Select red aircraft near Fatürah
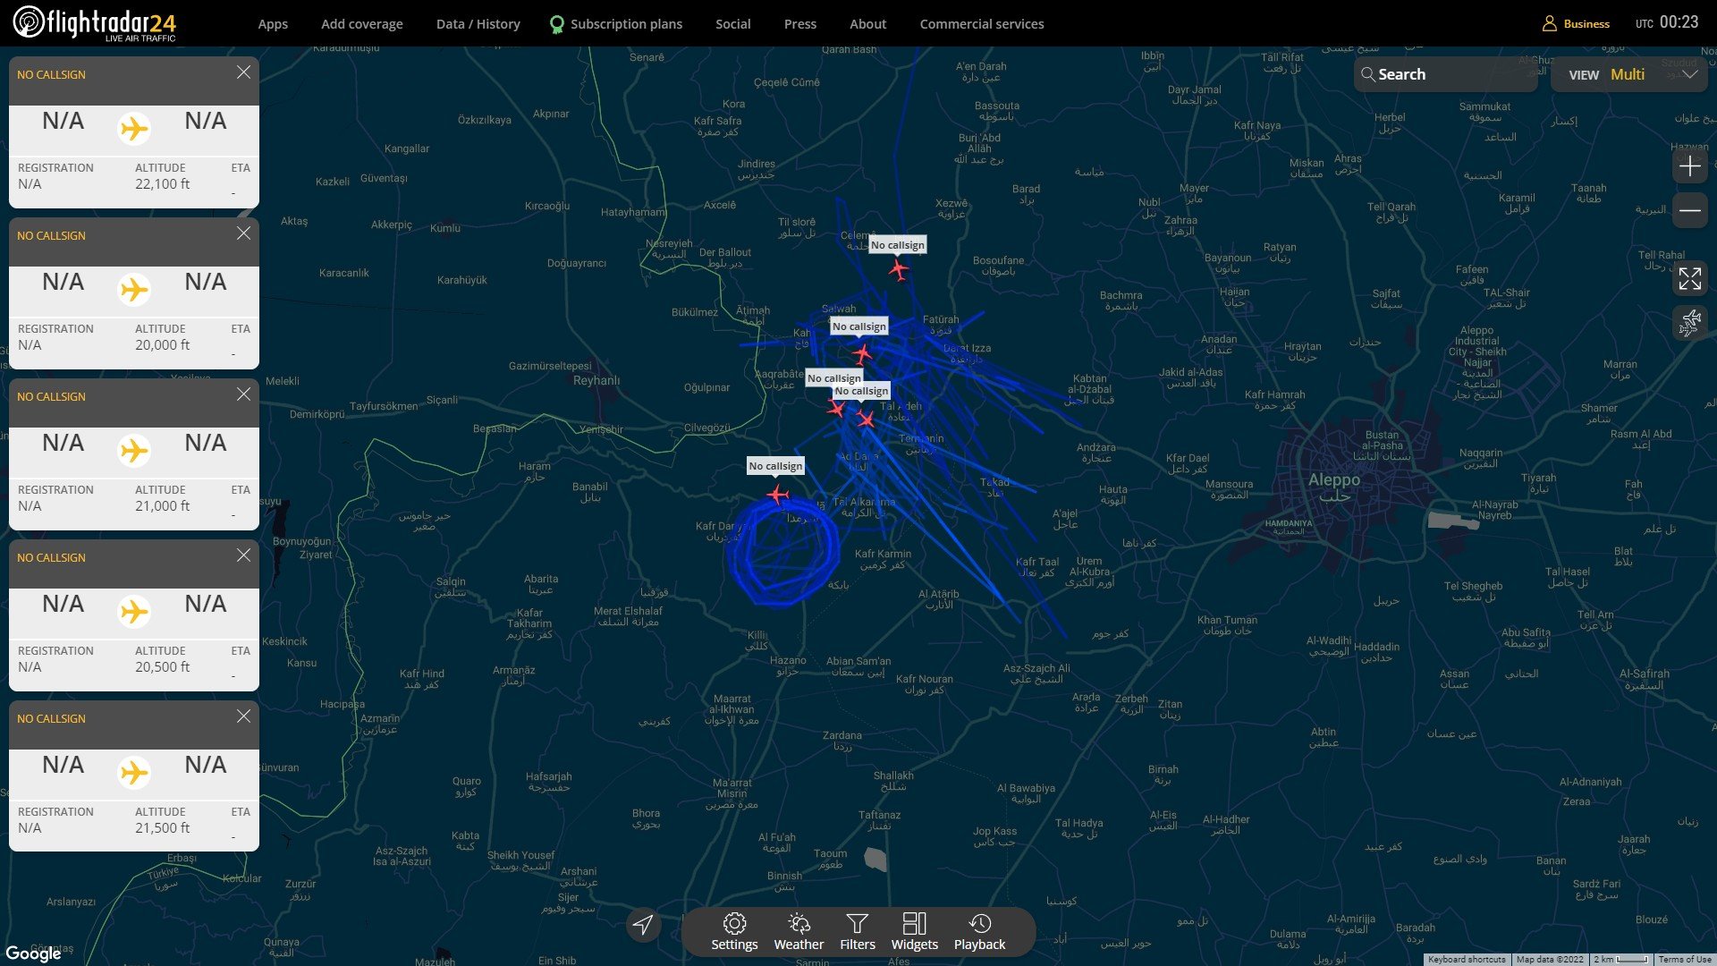Screen dimensions: 1717x966 (862, 353)
